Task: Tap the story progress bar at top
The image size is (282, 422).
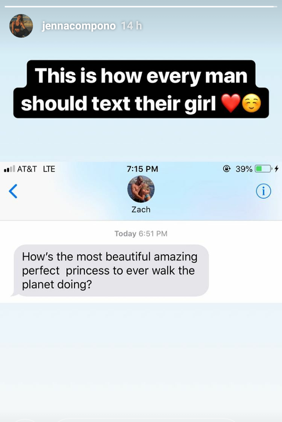Action: 141,6
